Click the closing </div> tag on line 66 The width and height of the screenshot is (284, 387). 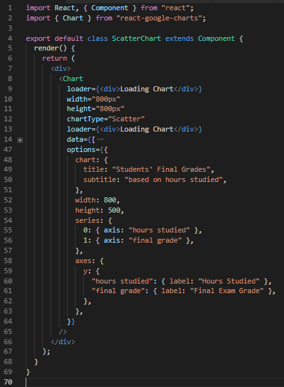(63, 342)
